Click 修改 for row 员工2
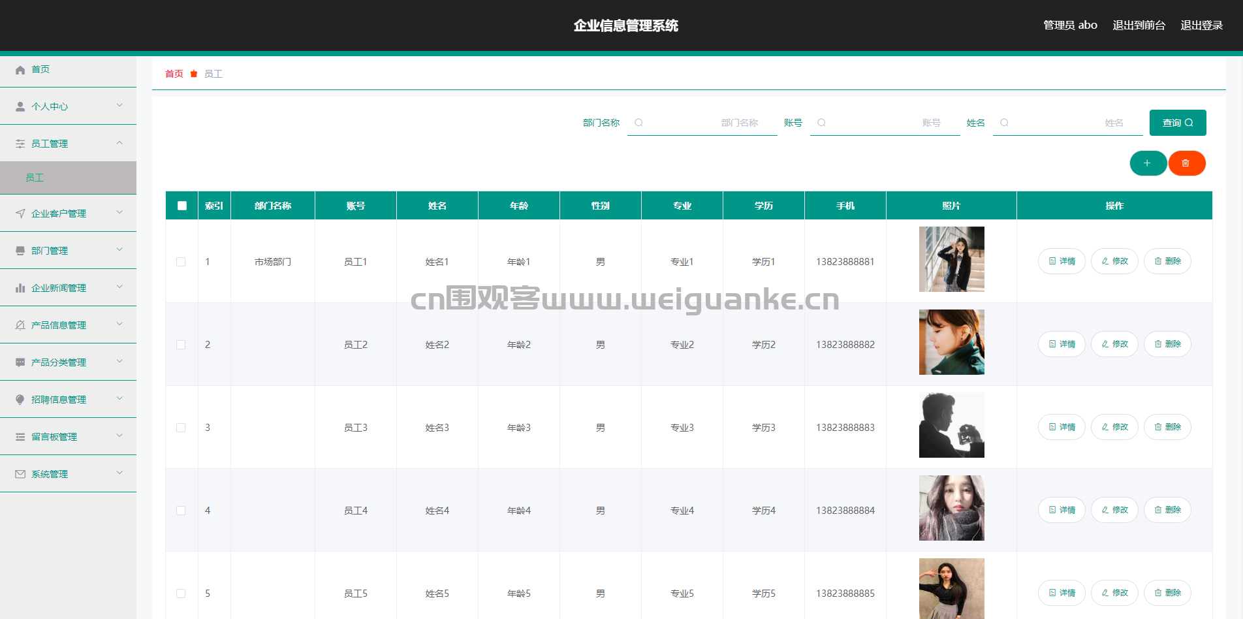 coord(1114,344)
